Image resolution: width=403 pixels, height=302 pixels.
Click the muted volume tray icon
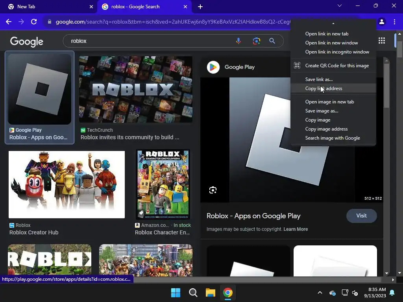(x=355, y=293)
